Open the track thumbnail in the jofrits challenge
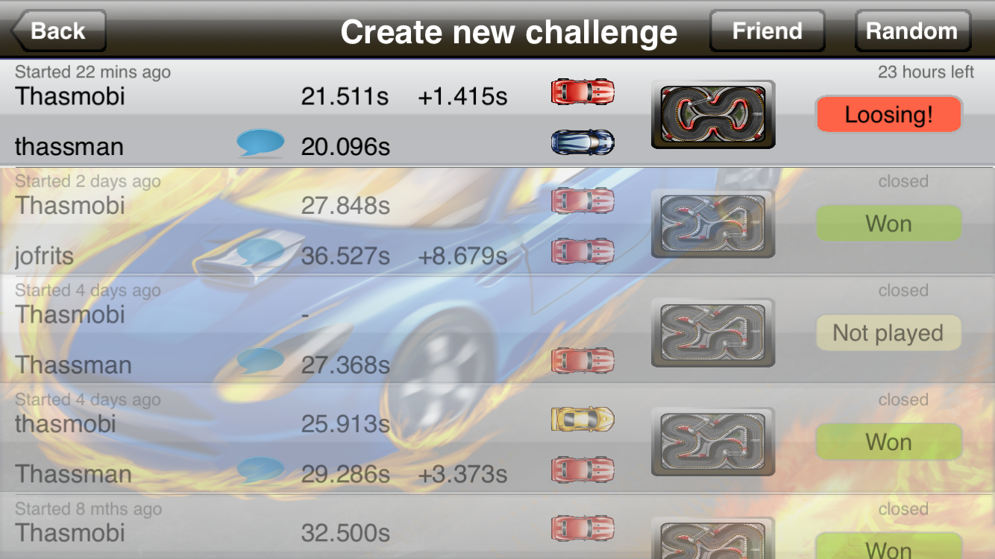 coord(713,224)
